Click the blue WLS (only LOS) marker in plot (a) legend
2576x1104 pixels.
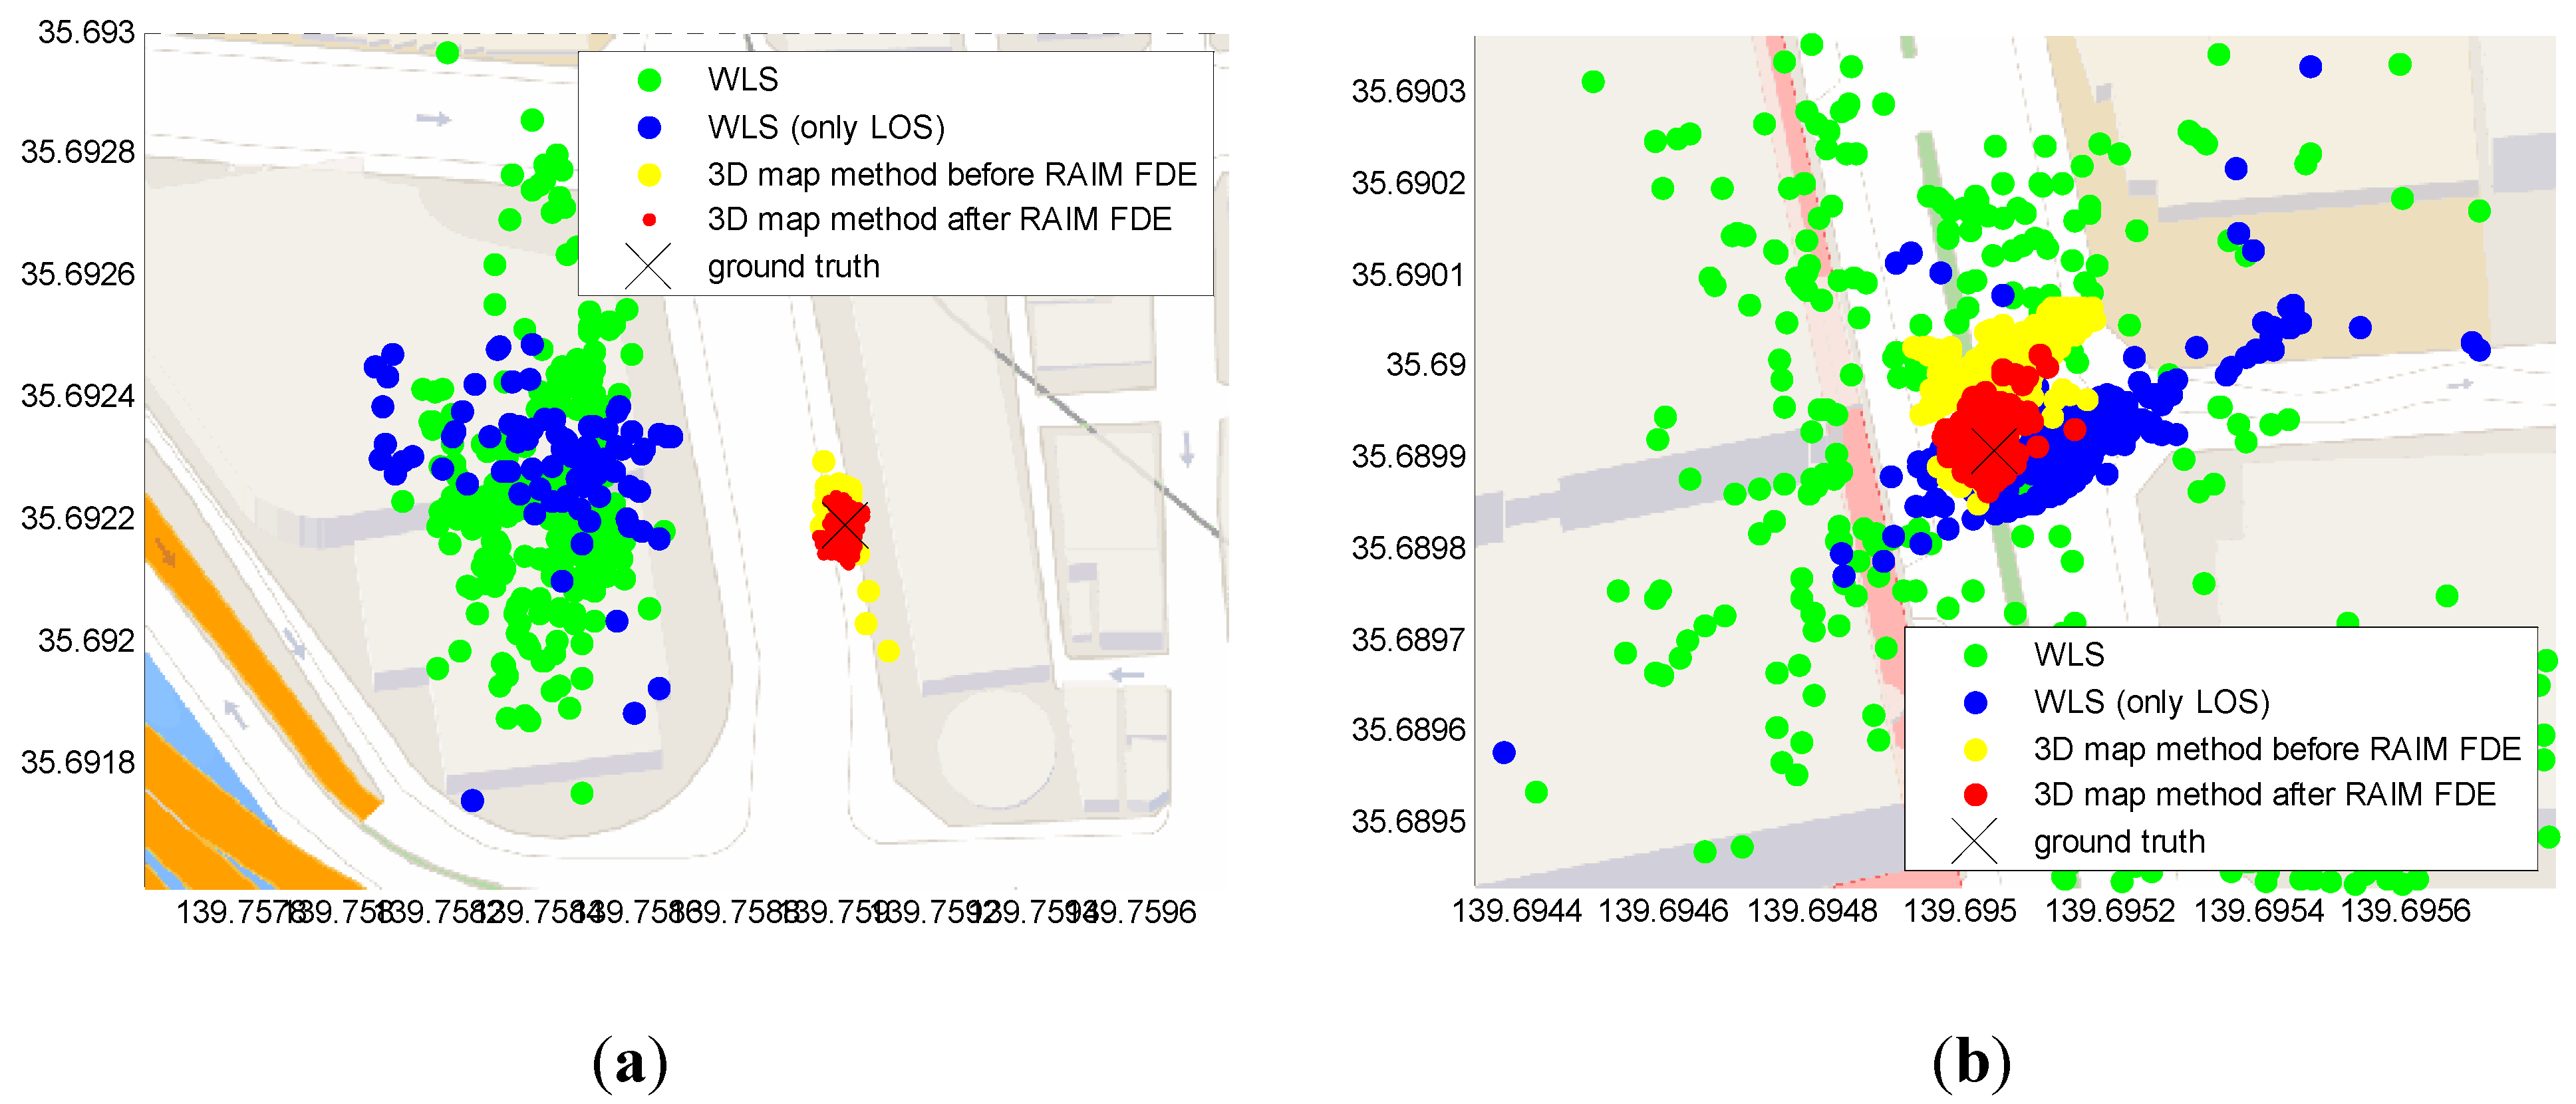click(x=649, y=127)
